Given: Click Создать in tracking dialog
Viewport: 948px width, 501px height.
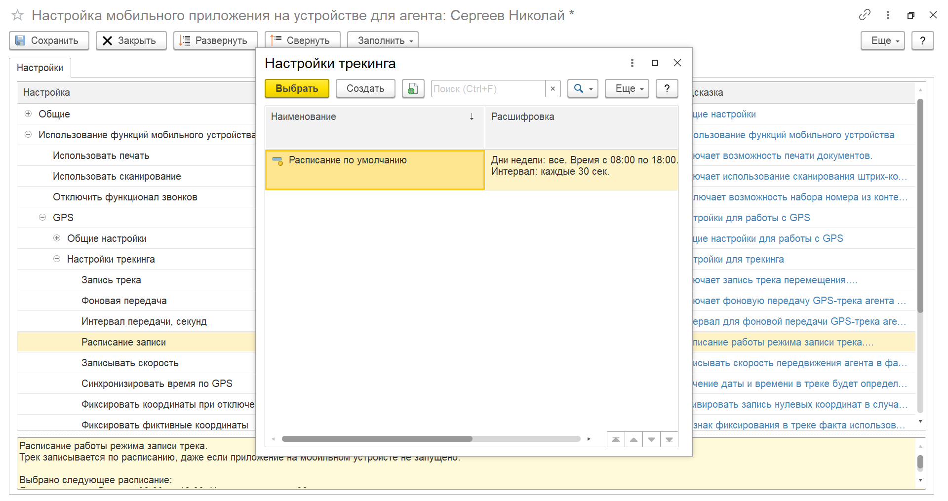Looking at the screenshot, I should (365, 88).
